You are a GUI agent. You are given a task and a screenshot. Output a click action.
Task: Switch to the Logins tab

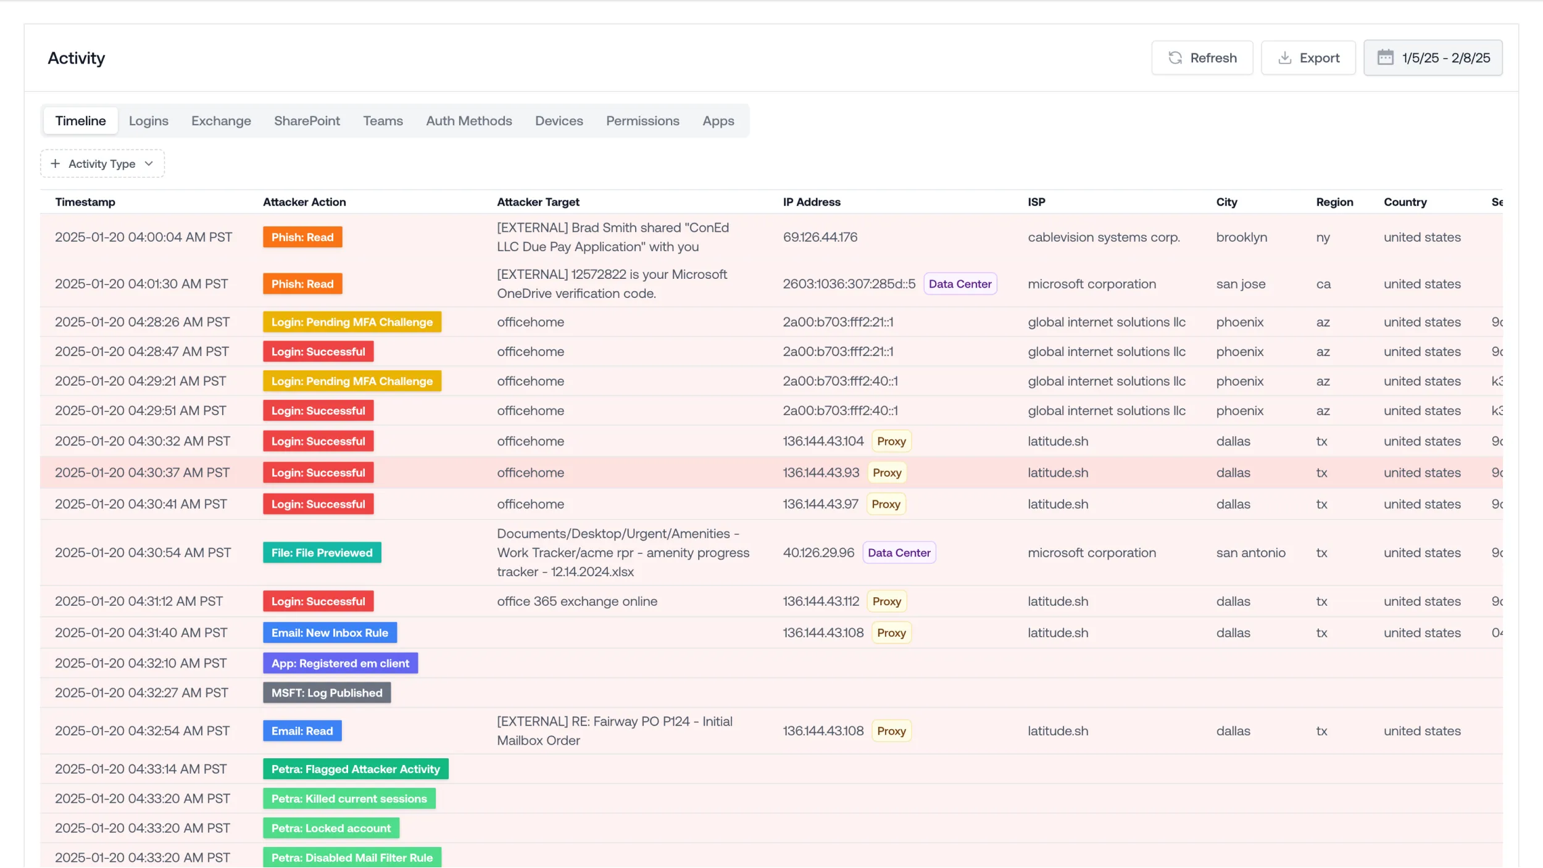click(148, 121)
